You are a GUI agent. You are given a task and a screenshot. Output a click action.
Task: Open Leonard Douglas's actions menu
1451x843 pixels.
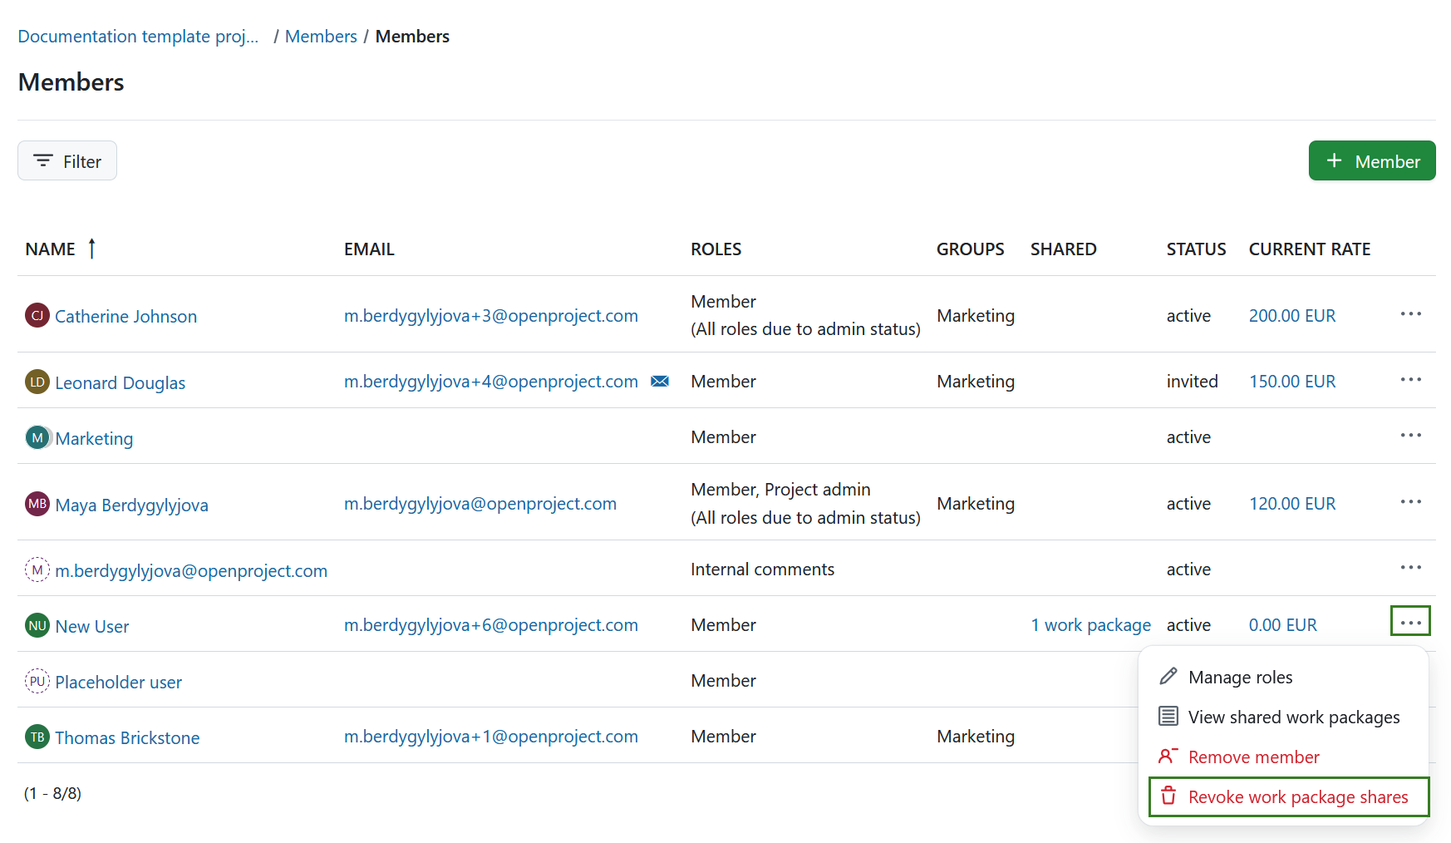coord(1410,379)
